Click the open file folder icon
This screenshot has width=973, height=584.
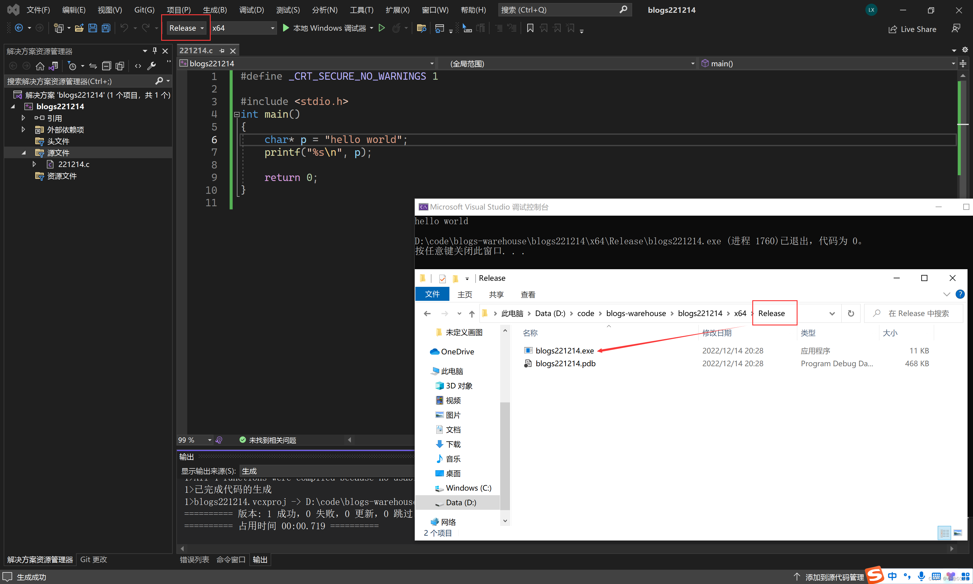[x=79, y=28]
